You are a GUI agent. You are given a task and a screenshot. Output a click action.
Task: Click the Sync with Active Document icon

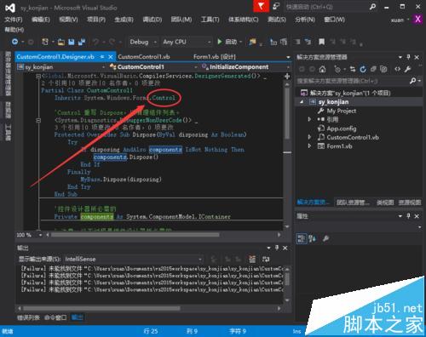click(x=353, y=69)
